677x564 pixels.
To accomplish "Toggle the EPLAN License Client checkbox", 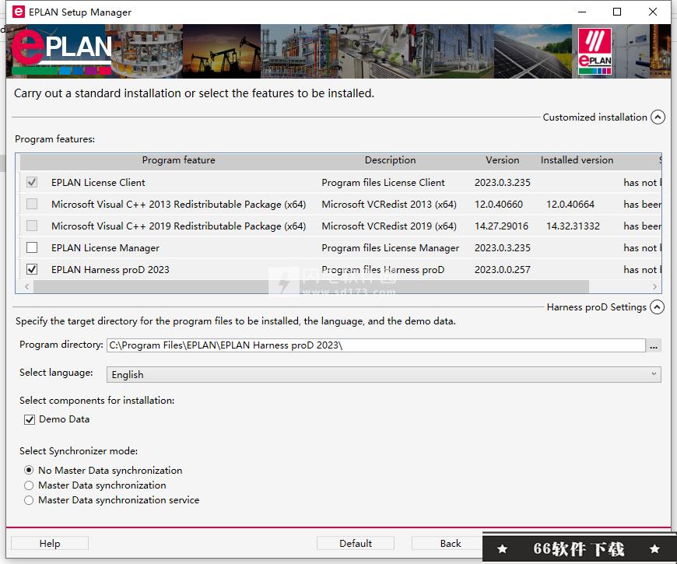I will (32, 182).
